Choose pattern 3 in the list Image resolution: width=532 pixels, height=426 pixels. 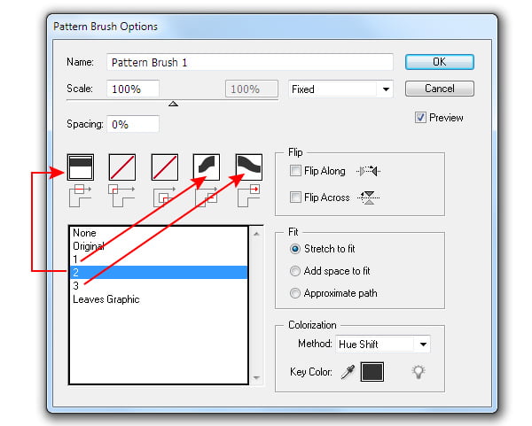pos(159,286)
